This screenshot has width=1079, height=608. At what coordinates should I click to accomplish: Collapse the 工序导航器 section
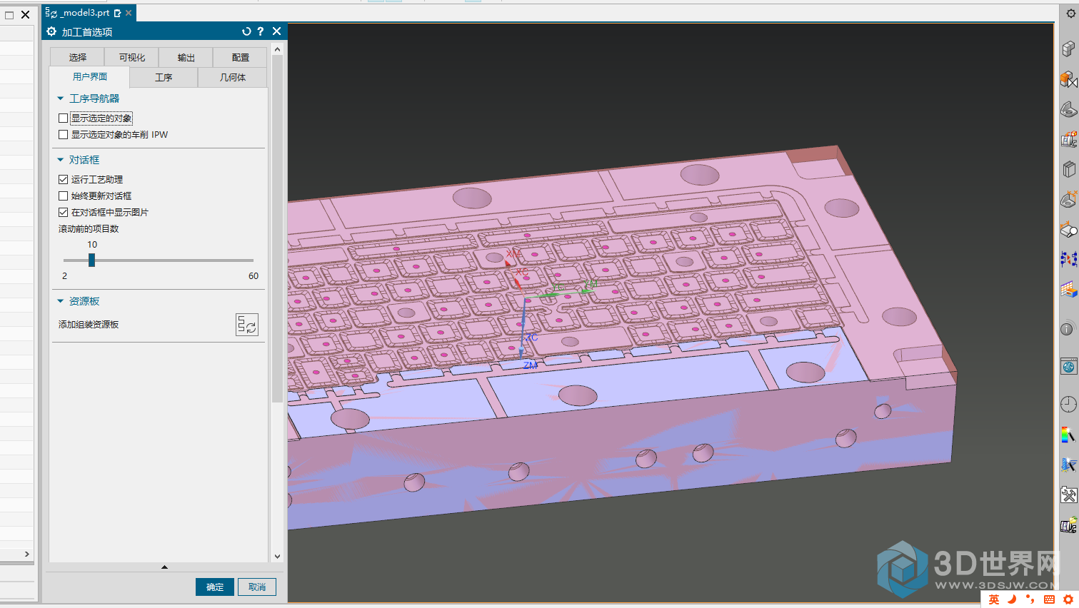(61, 98)
